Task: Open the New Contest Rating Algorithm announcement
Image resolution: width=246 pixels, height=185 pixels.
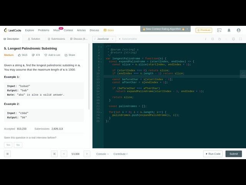Action: click(x=163, y=29)
